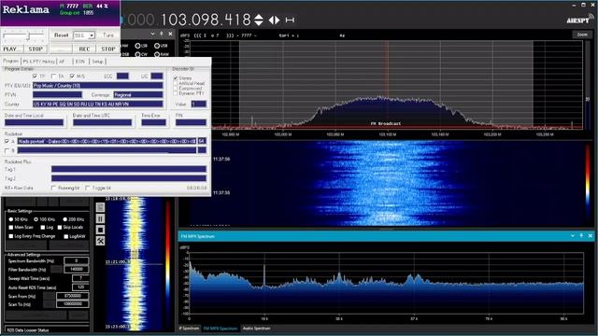Enable Log Every Freq Change checkbox
Viewport: 598px width, 336px height.
tap(11, 236)
